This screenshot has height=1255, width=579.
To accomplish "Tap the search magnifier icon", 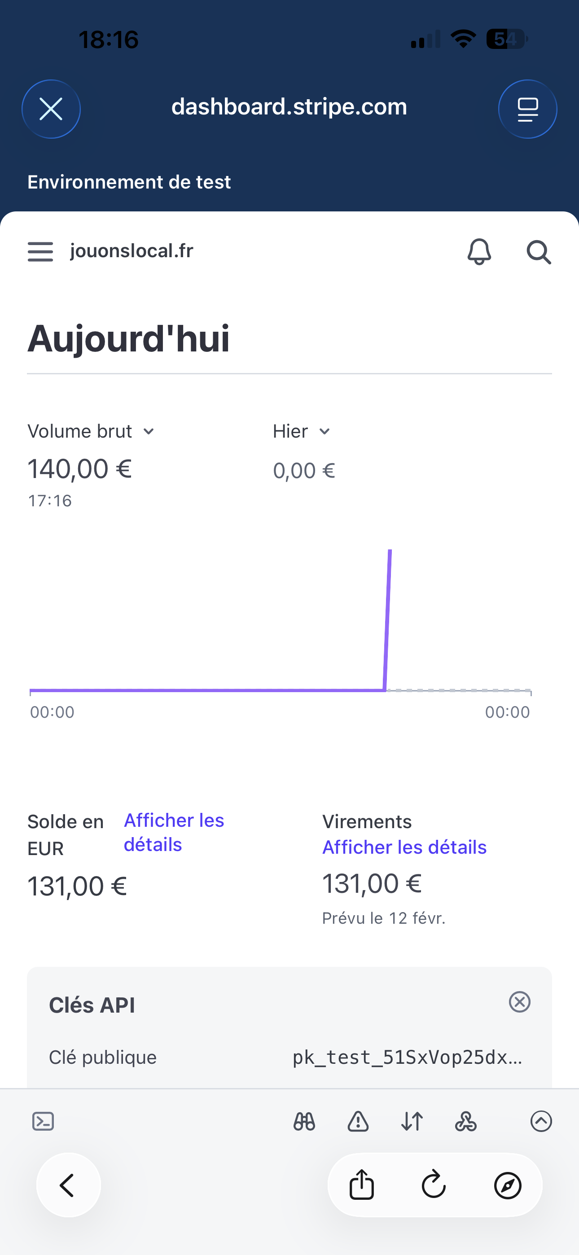I will click(539, 252).
